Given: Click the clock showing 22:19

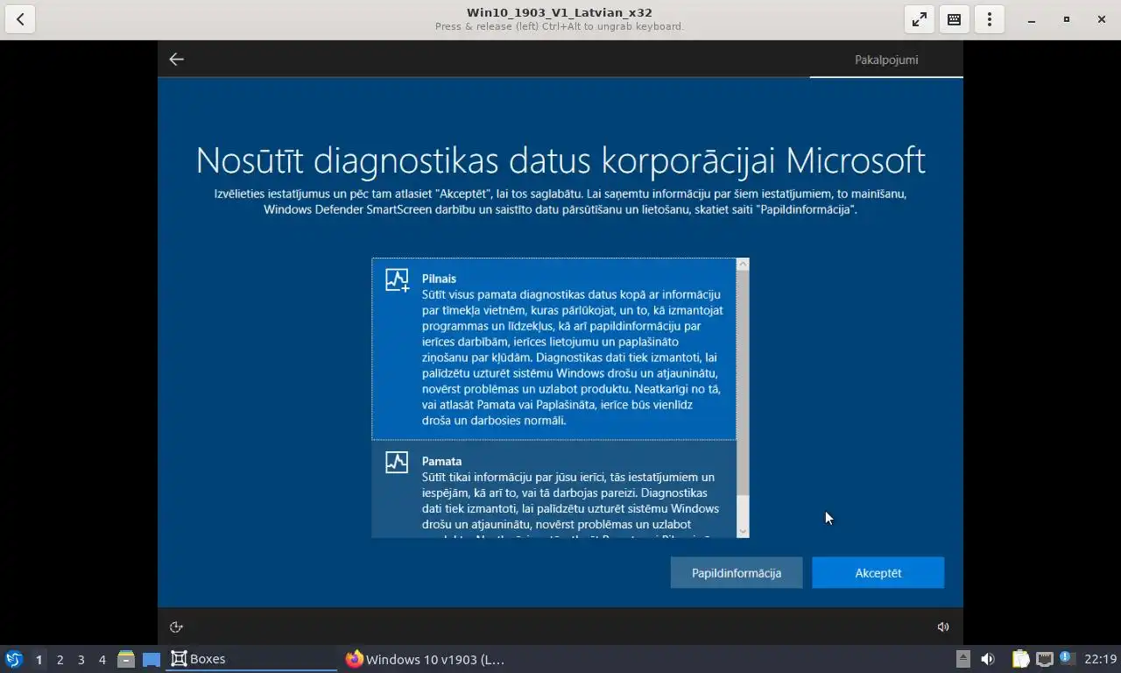Looking at the screenshot, I should 1100,659.
